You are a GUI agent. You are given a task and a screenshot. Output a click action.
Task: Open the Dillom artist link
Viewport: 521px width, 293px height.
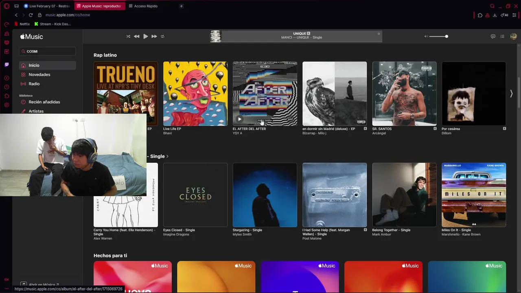coord(447,133)
